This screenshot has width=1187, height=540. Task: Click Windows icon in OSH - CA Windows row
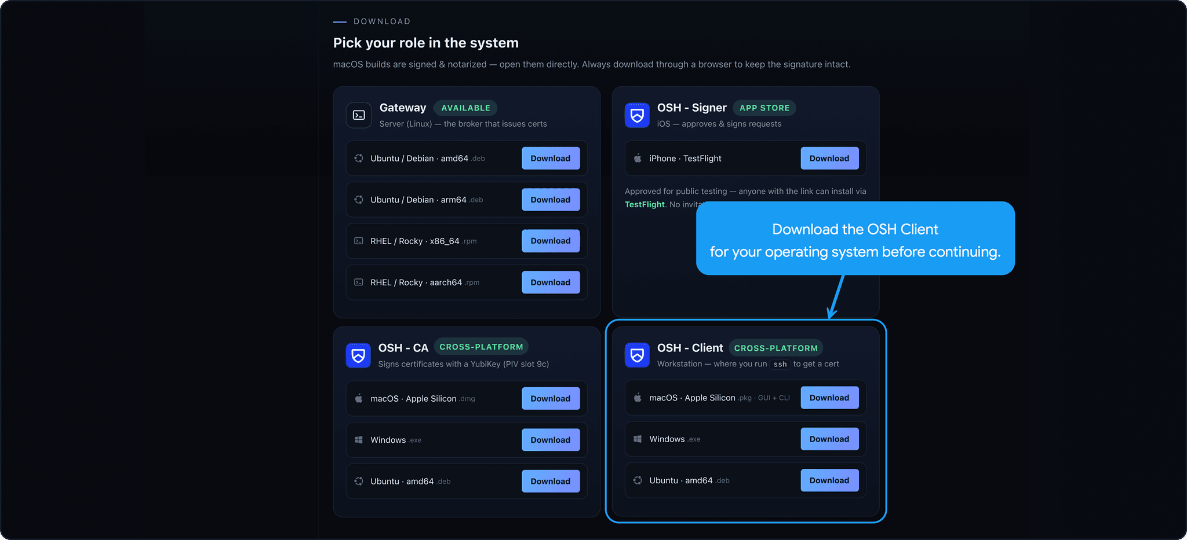[x=359, y=440]
